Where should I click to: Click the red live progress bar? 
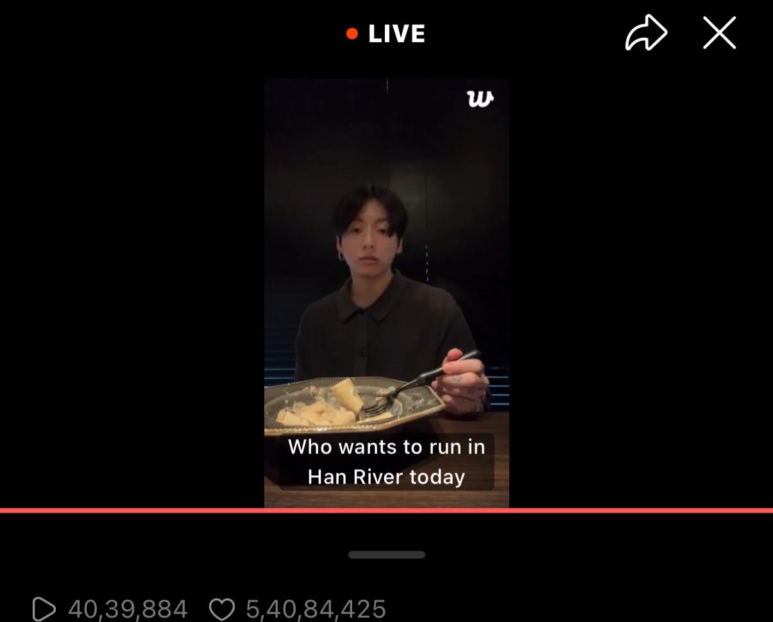(386, 511)
